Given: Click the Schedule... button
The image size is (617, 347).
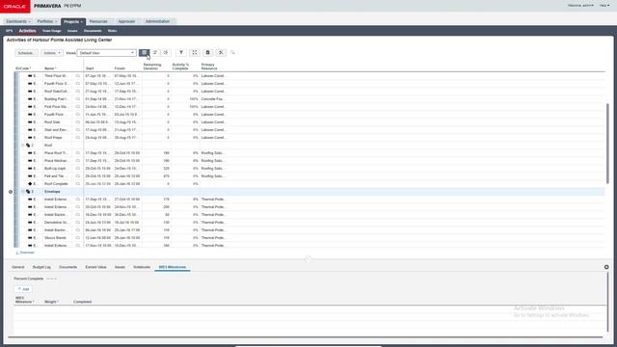Looking at the screenshot, I should coord(26,53).
